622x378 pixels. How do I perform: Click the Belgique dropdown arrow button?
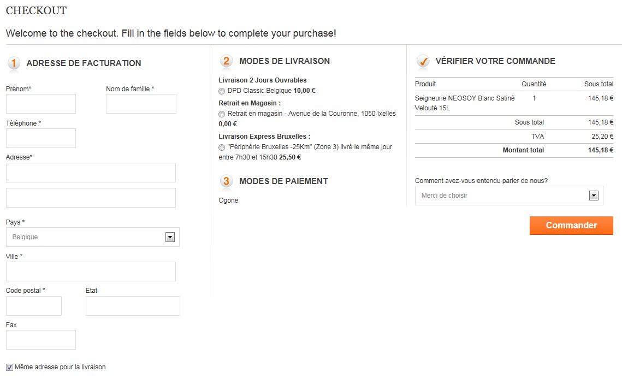tap(170, 237)
